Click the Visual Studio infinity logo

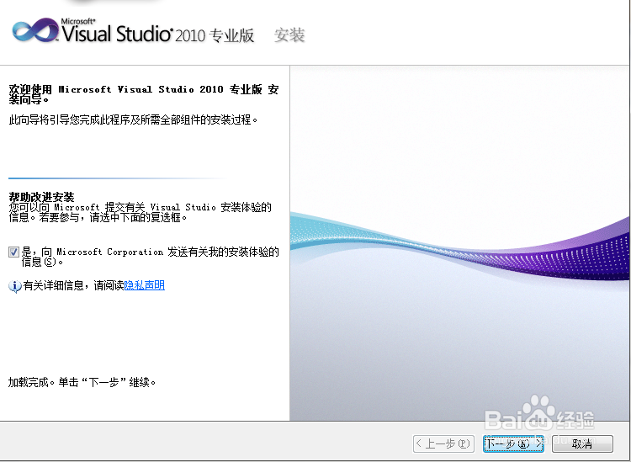coord(35,29)
